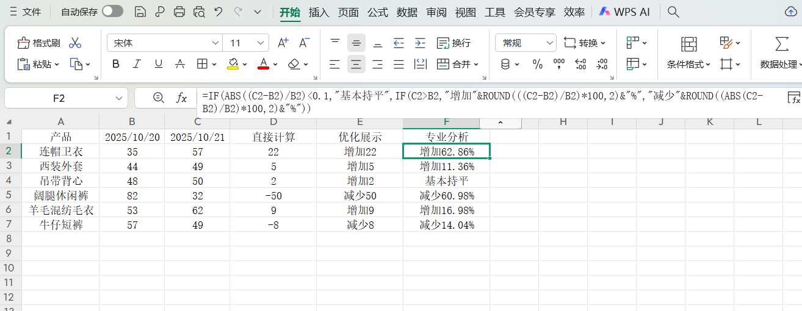Toggle underline formatting
Viewport: 802px width, 311px height.
click(x=159, y=64)
